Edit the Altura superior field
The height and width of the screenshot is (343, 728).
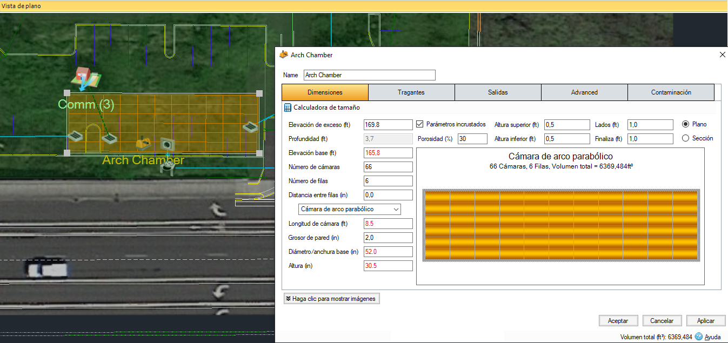tap(567, 125)
